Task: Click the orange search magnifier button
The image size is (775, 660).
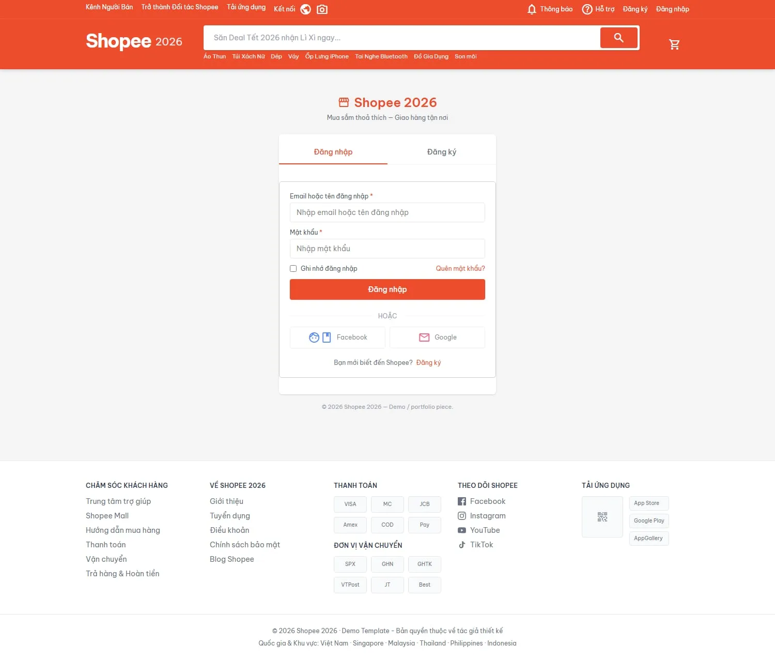Action: 619,38
